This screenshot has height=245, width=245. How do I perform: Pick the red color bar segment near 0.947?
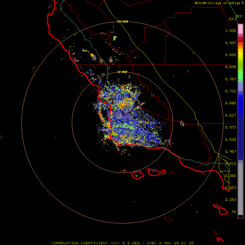coord(240,41)
